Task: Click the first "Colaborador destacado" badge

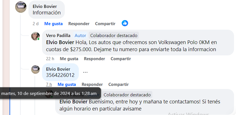Action: tap(114, 36)
